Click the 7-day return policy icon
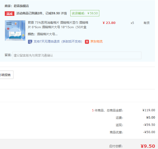The height and width of the screenshot is (149, 158). 30,42
